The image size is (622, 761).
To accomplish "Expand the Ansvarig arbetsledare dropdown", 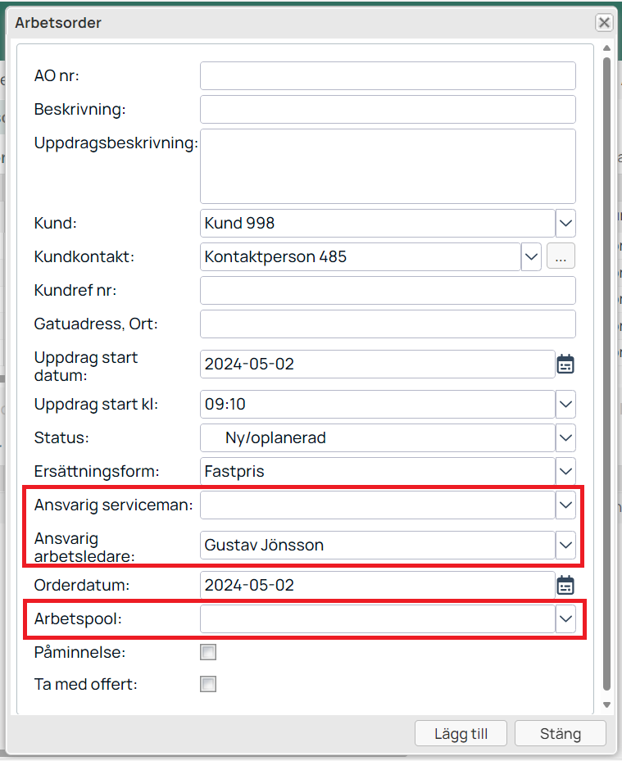I will (x=565, y=544).
